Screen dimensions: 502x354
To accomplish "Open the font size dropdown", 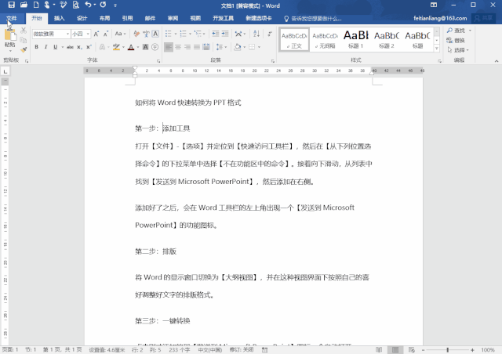I will coord(88,34).
